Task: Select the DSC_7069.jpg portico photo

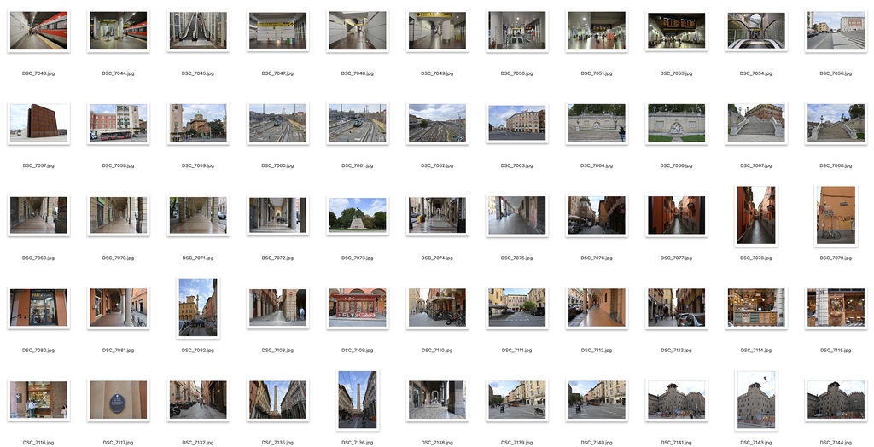Action: [x=38, y=215]
